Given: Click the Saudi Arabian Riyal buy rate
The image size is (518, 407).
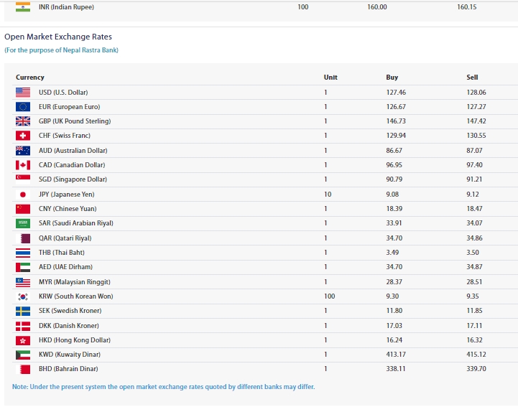Looking at the screenshot, I should [396, 223].
